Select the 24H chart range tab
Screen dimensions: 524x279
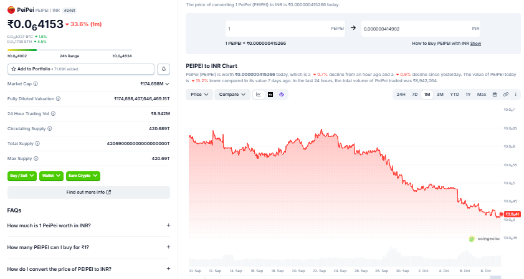[x=401, y=95]
